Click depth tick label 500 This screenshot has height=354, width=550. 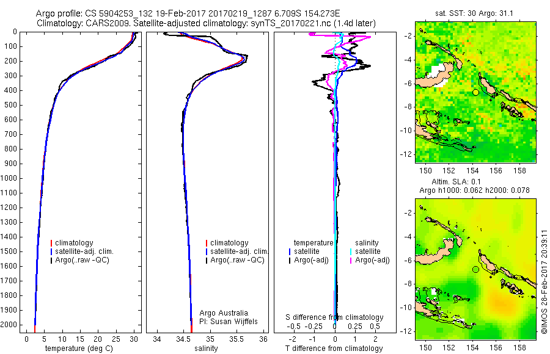tap(10, 105)
